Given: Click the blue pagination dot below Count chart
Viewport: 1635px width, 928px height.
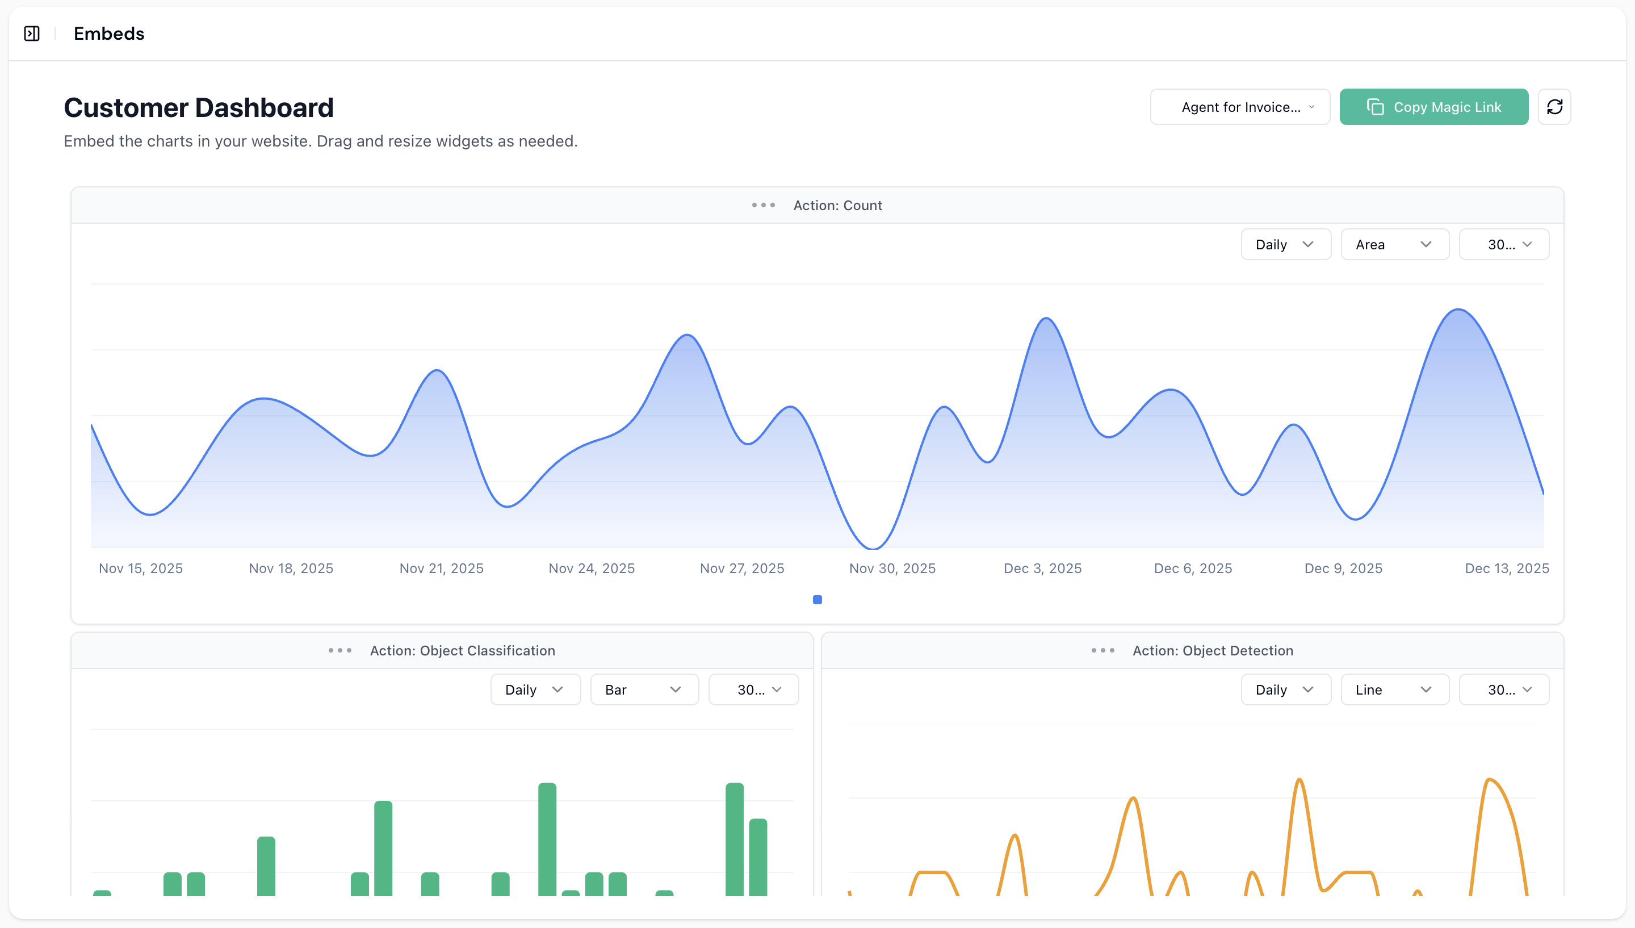Looking at the screenshot, I should point(817,600).
